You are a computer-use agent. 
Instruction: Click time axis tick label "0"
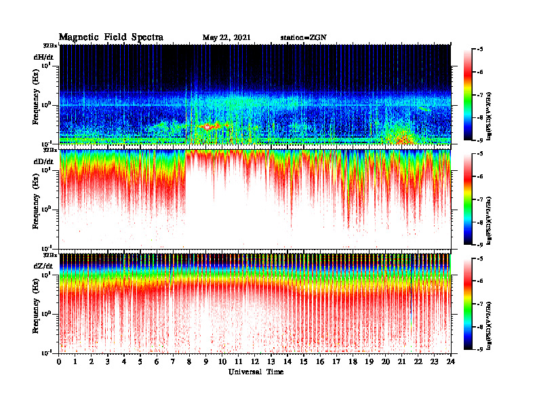[x=59, y=362]
